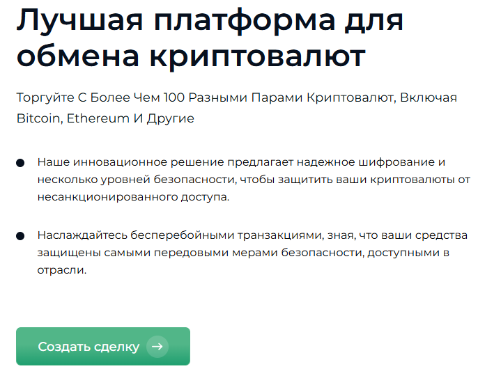Screen dimensions: 478x369
Task: Click the arrow icon inside the green button
Action: [157, 347]
